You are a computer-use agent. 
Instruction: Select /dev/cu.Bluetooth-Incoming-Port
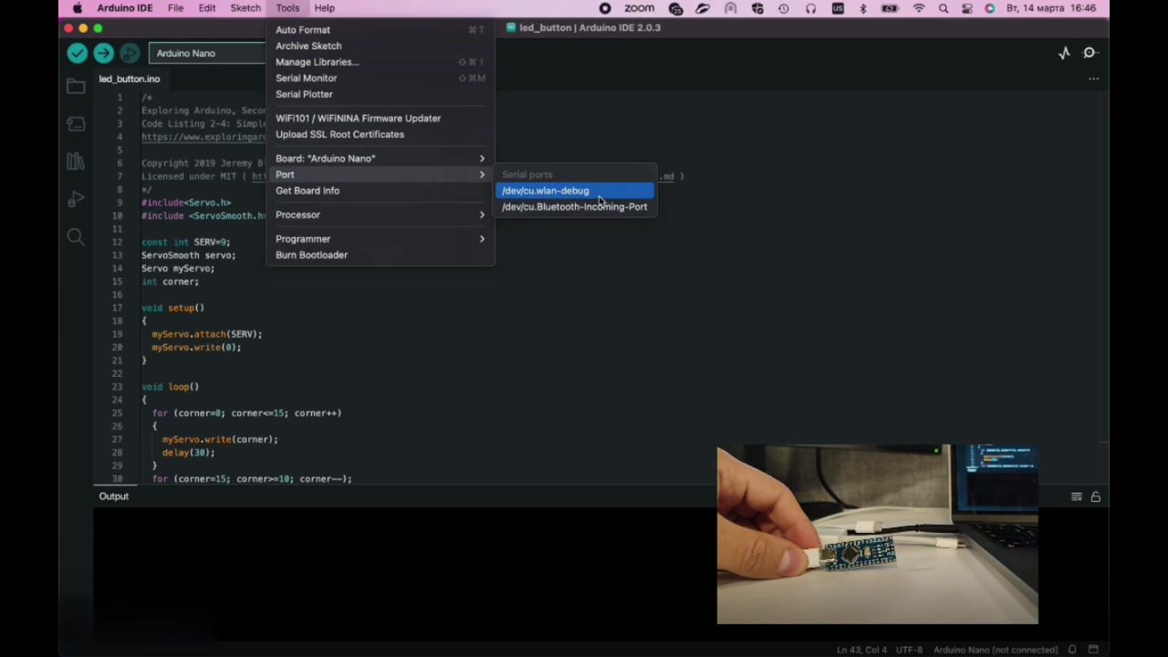[x=575, y=207]
